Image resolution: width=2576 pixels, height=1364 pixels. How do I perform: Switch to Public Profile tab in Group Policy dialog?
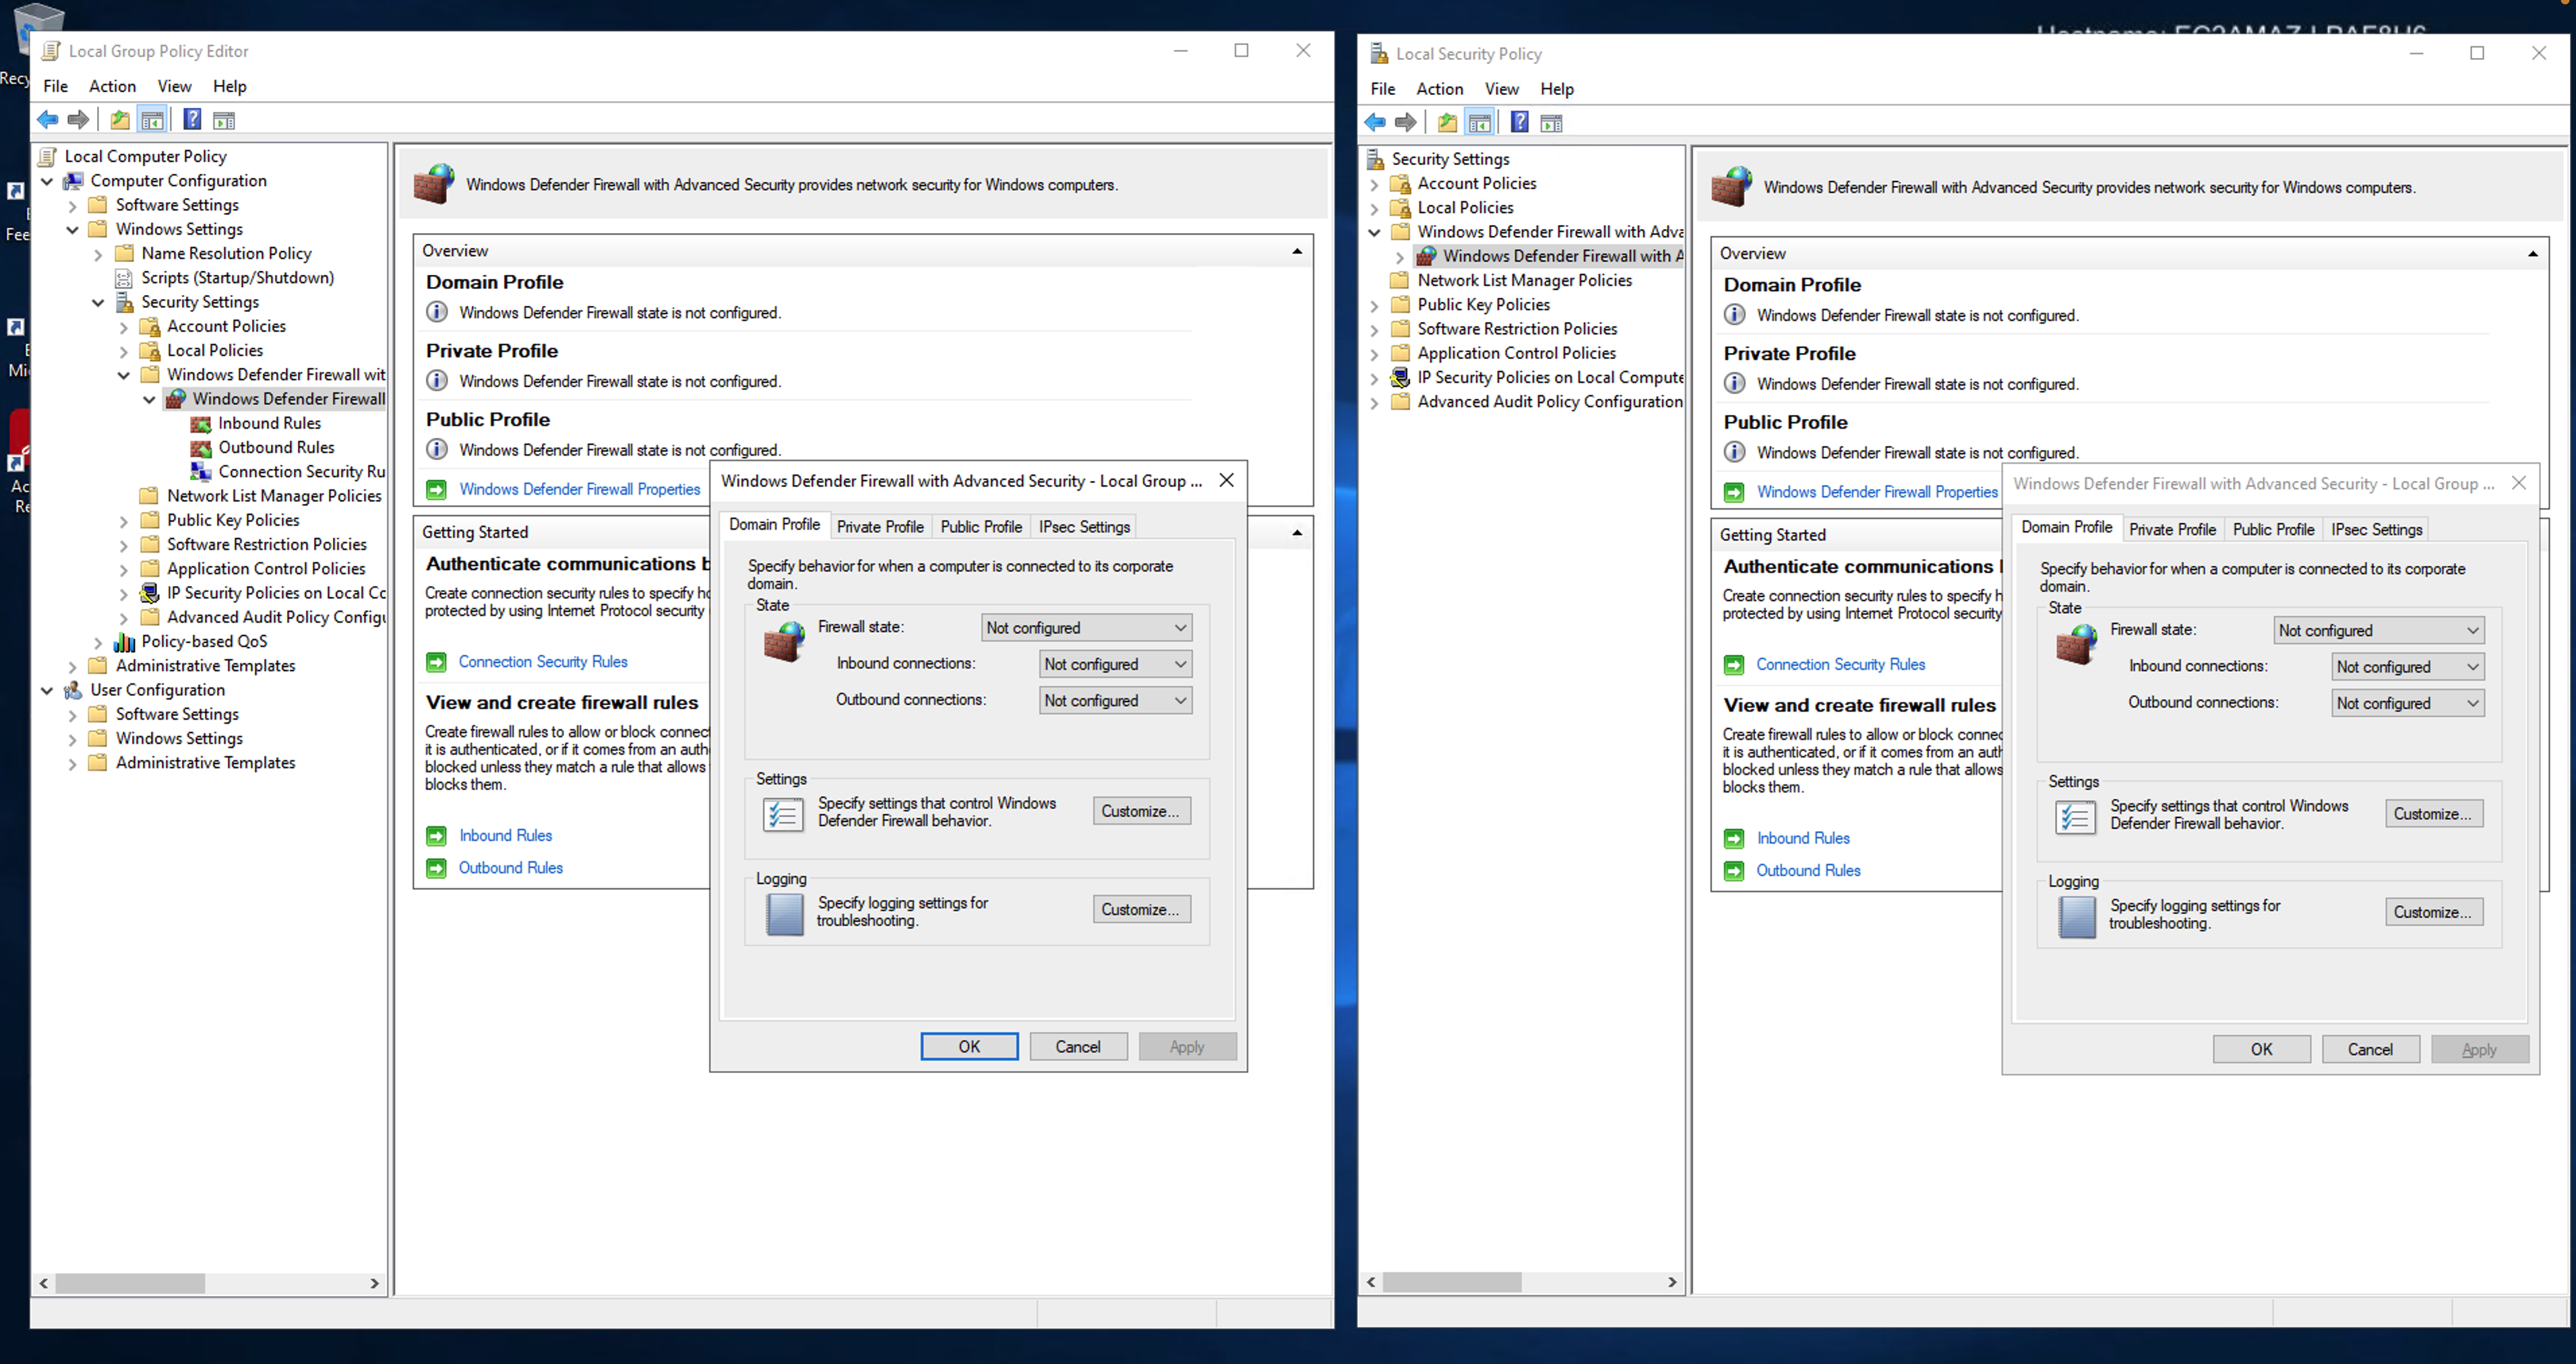pyautogui.click(x=981, y=526)
